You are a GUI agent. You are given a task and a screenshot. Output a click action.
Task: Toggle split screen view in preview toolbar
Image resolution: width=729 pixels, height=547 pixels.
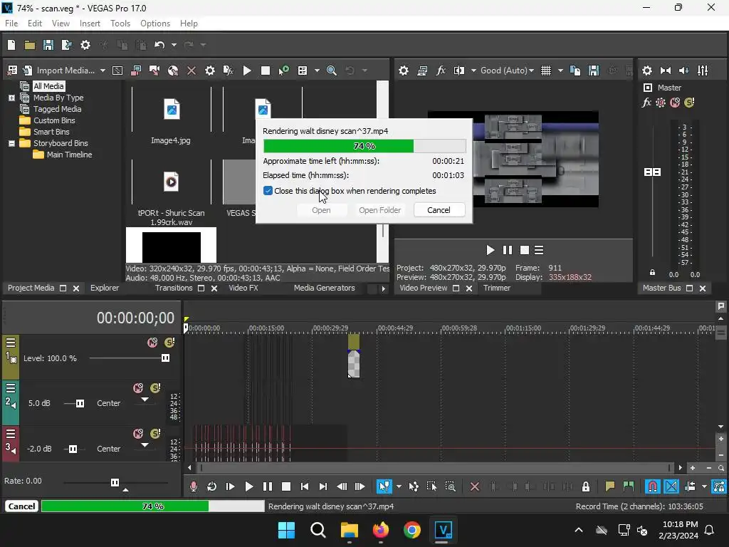pyautogui.click(x=459, y=71)
